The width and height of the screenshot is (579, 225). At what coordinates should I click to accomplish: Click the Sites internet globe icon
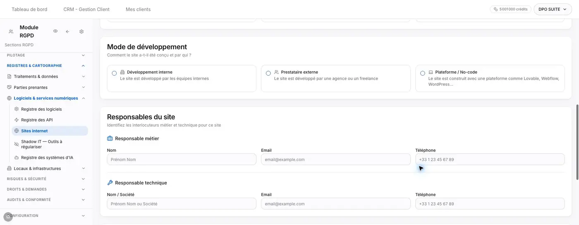click(17, 131)
